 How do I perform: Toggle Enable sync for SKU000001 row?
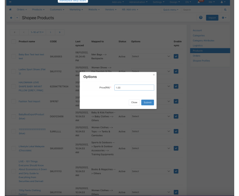176,149
